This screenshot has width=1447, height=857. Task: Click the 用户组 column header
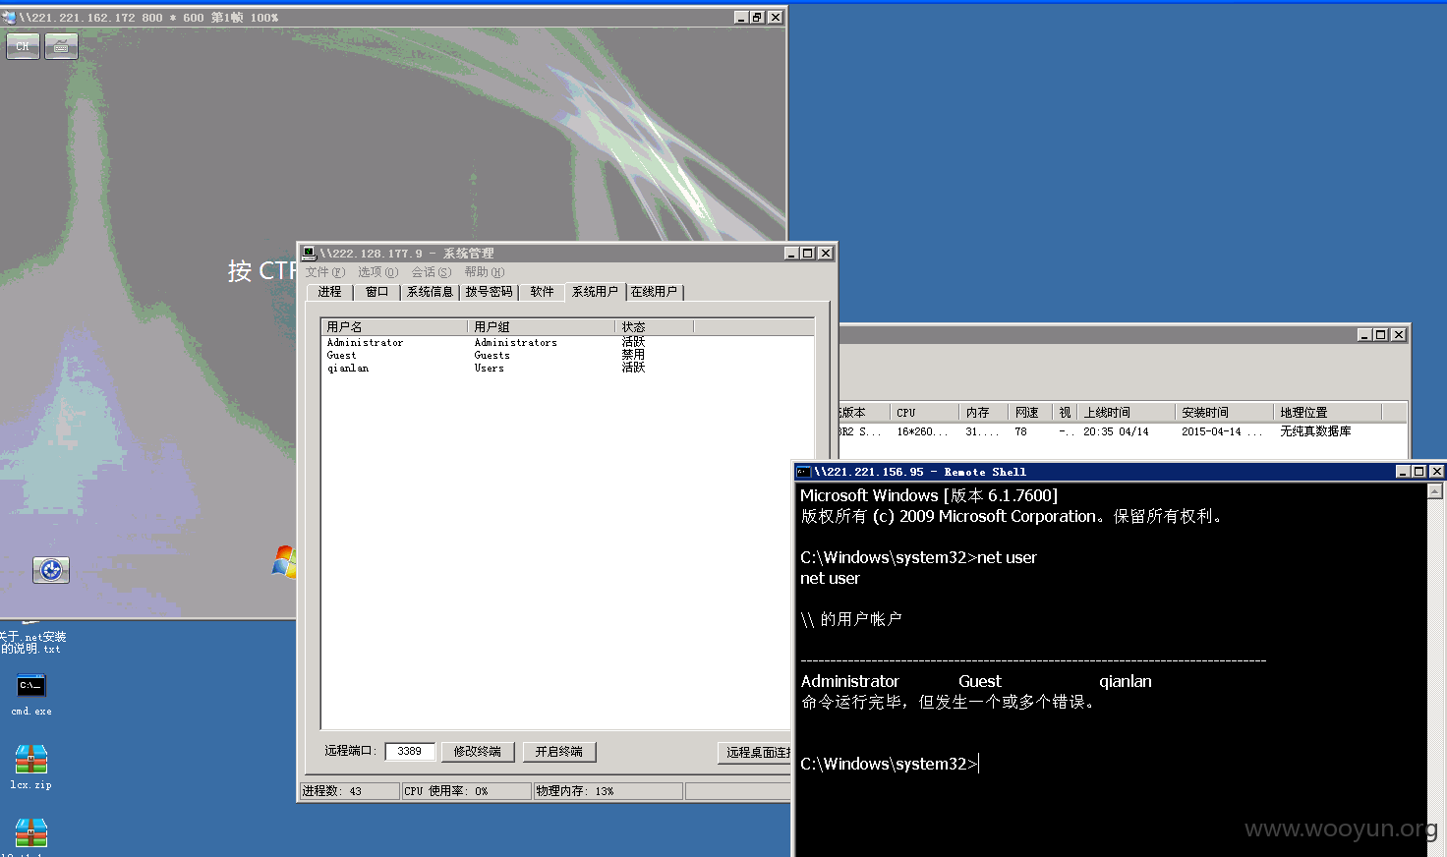tap(542, 326)
